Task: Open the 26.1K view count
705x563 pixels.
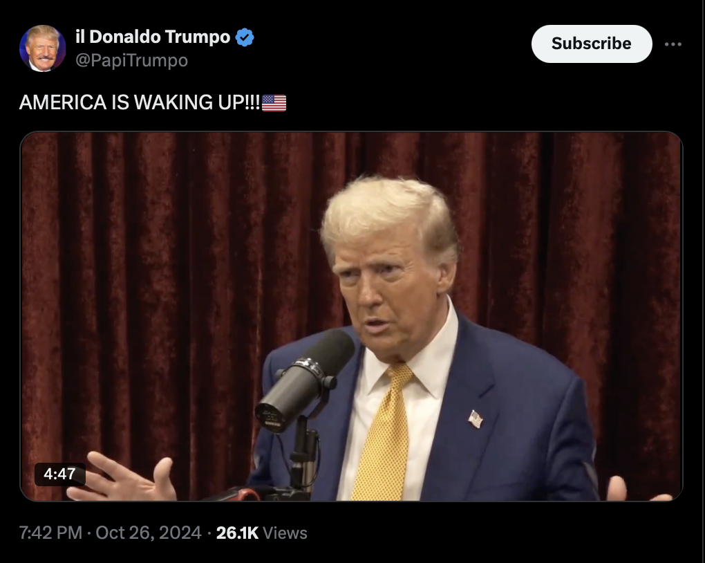Action: point(237,533)
